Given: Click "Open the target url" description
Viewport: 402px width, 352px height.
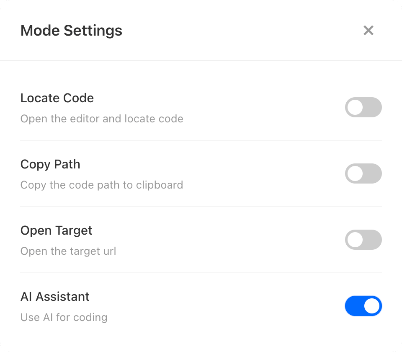Looking at the screenshot, I should click(68, 251).
